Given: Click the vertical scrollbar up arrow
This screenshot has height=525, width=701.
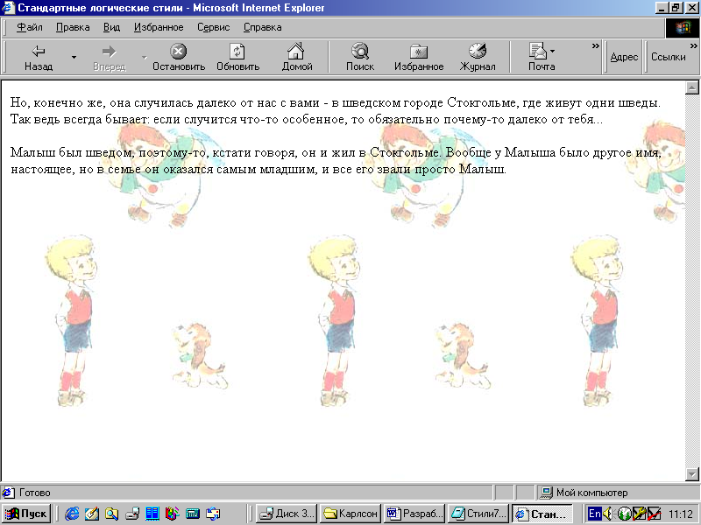Looking at the screenshot, I should click(691, 87).
